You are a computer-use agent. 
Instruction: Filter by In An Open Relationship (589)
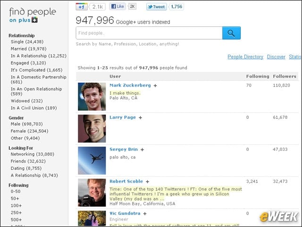tap(36, 91)
